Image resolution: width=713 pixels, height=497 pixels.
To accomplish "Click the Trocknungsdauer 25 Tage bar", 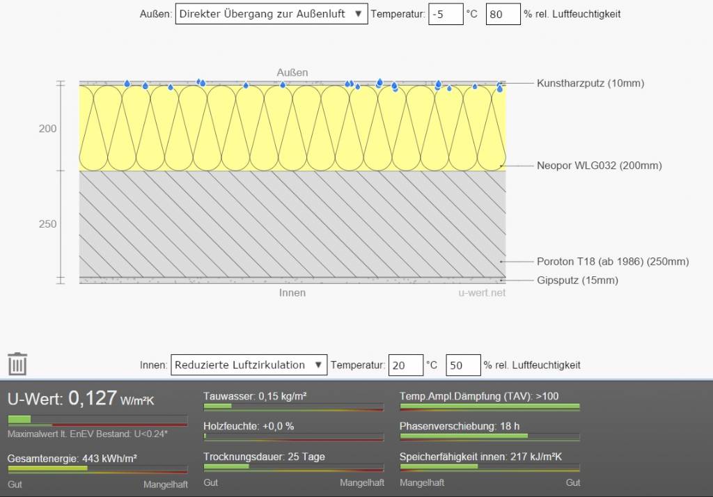I will (293, 466).
